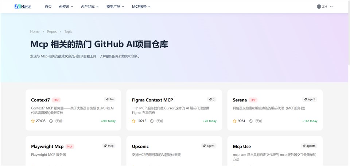350x166 pixels.
Task: Click the star count 10215
Action: [141, 121]
